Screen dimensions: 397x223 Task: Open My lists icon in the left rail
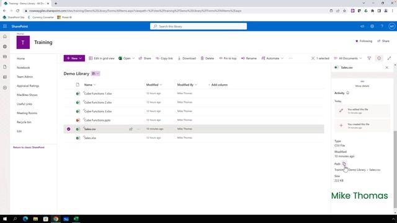[5, 77]
